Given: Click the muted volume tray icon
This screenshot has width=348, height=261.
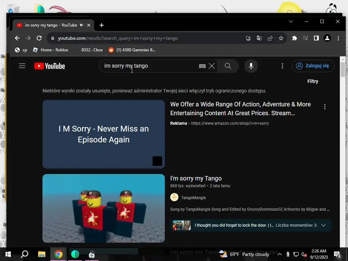Looking at the screenshot, I should [x=304, y=254].
